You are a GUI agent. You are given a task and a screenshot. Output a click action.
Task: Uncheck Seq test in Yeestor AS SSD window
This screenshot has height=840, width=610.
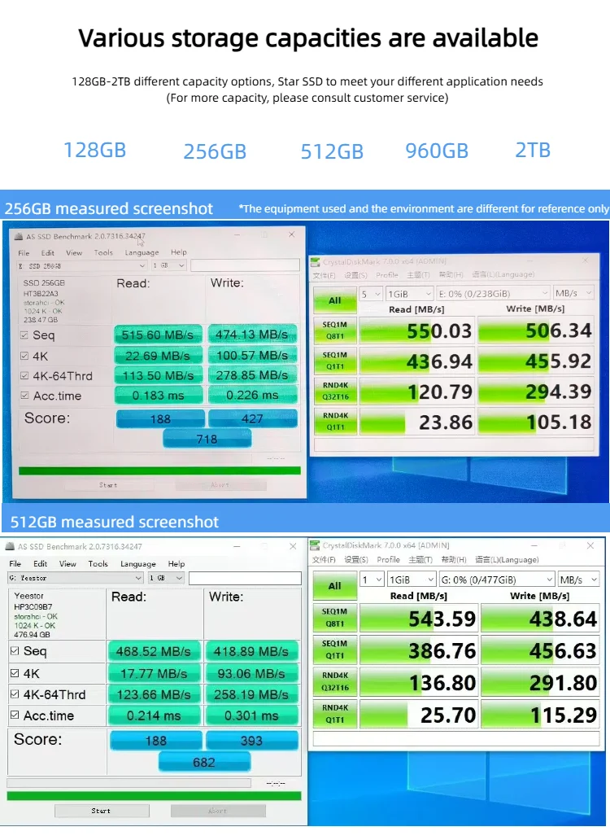[x=15, y=651]
